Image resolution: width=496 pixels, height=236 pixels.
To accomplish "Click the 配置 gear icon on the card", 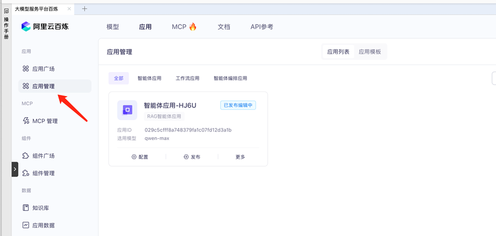I will tap(134, 157).
